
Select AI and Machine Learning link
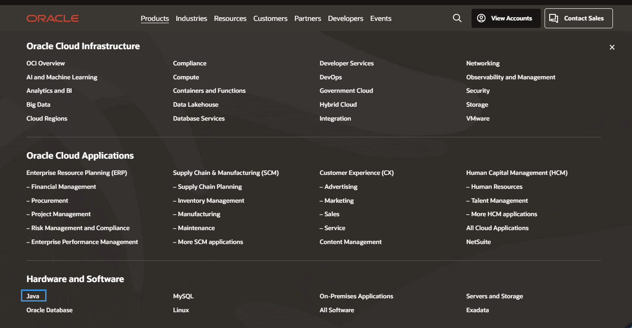[x=62, y=77]
